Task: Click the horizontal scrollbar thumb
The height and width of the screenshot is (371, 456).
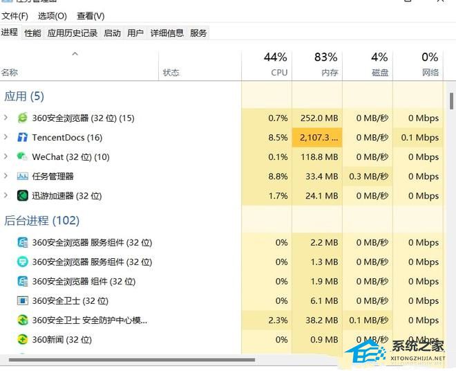Action: [132, 360]
